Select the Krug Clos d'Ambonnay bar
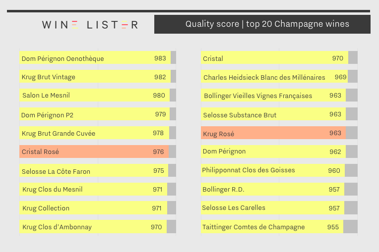The image size is (379, 252). tap(93, 227)
